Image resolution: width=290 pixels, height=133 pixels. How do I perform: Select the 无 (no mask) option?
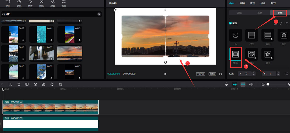(x=235, y=35)
